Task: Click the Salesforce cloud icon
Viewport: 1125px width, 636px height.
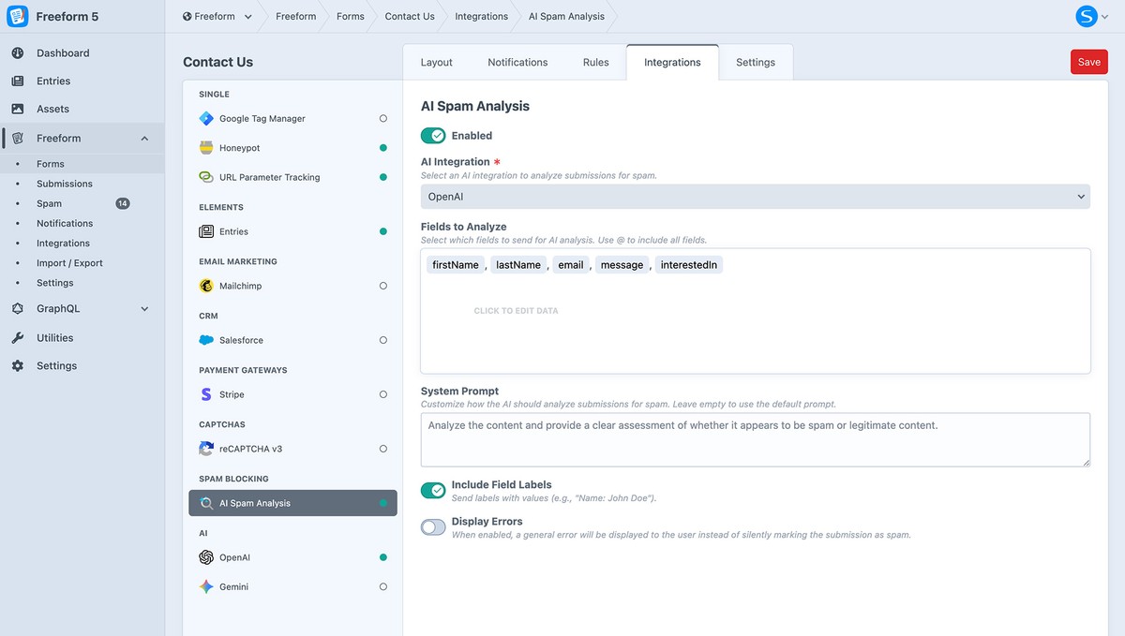Action: coord(206,340)
